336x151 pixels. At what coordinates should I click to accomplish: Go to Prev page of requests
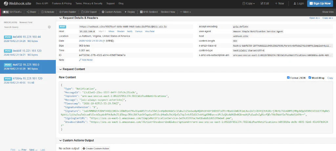click(22, 150)
